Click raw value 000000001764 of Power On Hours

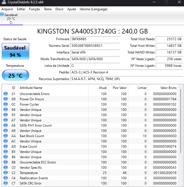tap(165, 99)
